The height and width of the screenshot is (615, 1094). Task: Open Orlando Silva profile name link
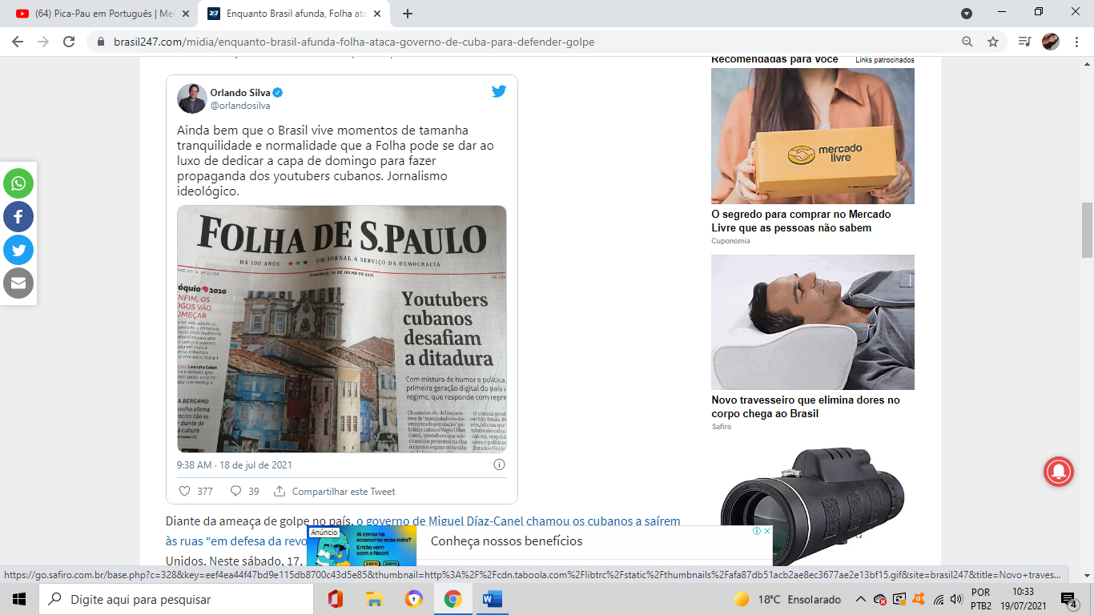(240, 92)
